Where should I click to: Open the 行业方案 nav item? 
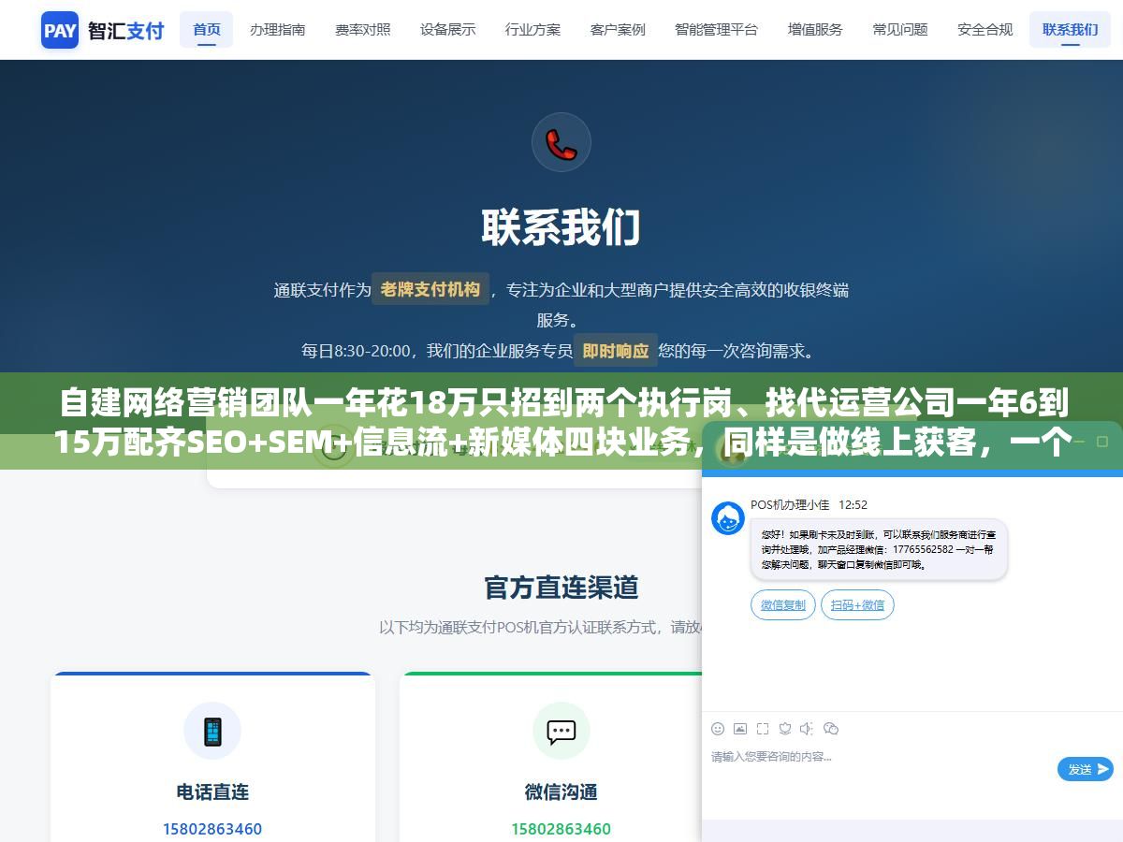(x=532, y=30)
